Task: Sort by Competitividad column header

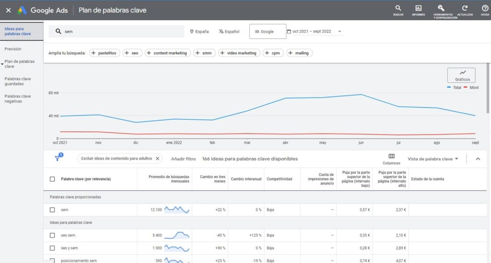Action: point(280,179)
